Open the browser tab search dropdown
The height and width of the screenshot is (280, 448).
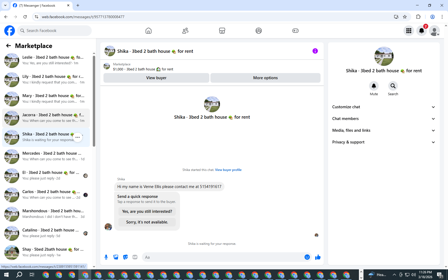coord(5,5)
